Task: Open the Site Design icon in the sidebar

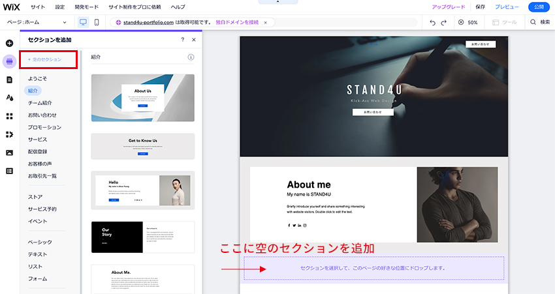Action: (10, 98)
